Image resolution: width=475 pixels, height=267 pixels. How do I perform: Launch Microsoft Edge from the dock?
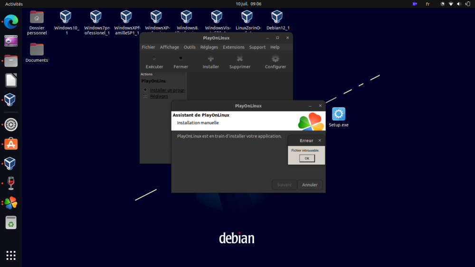pos(11,22)
